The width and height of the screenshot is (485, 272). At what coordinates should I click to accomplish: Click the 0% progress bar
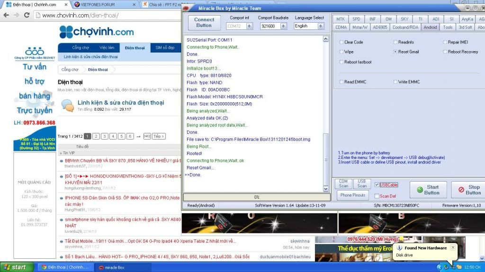point(257,197)
